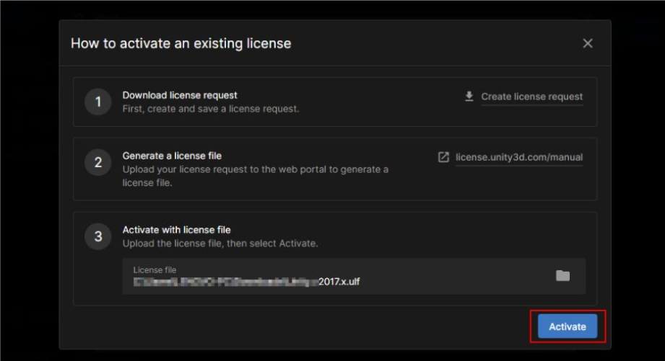Click the step 1 number badge

tap(97, 102)
